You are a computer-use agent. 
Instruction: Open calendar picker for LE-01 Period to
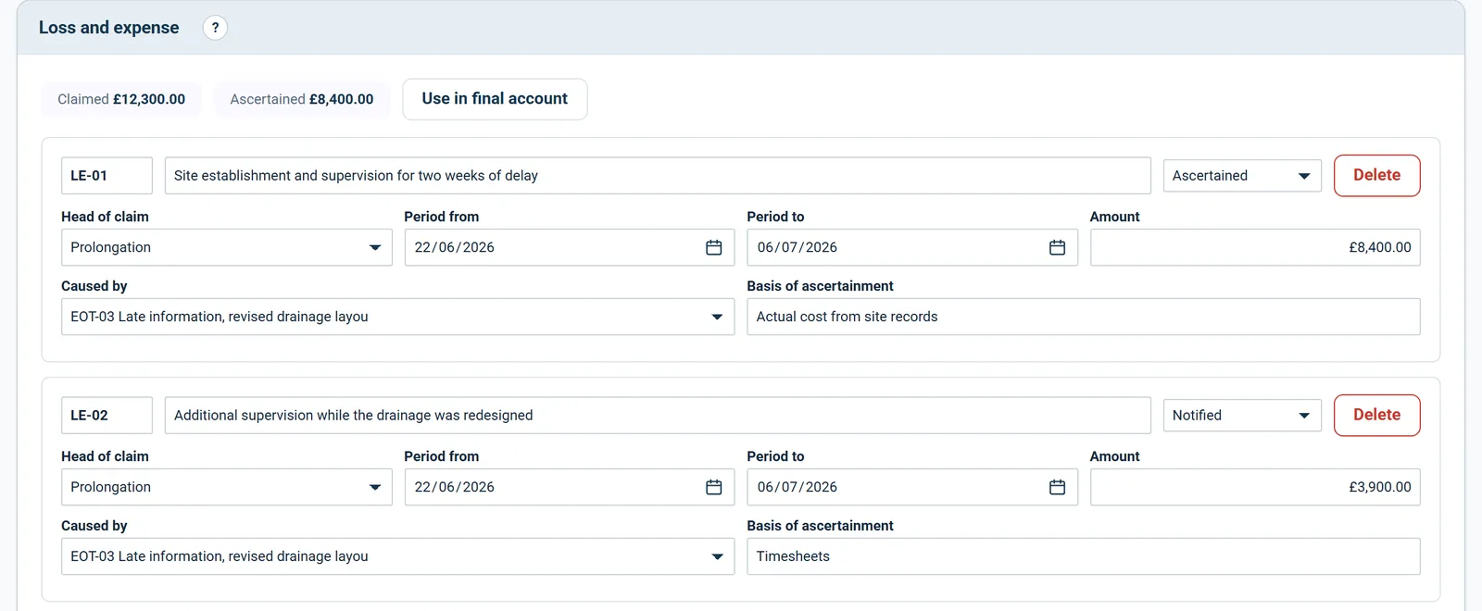tap(1057, 247)
